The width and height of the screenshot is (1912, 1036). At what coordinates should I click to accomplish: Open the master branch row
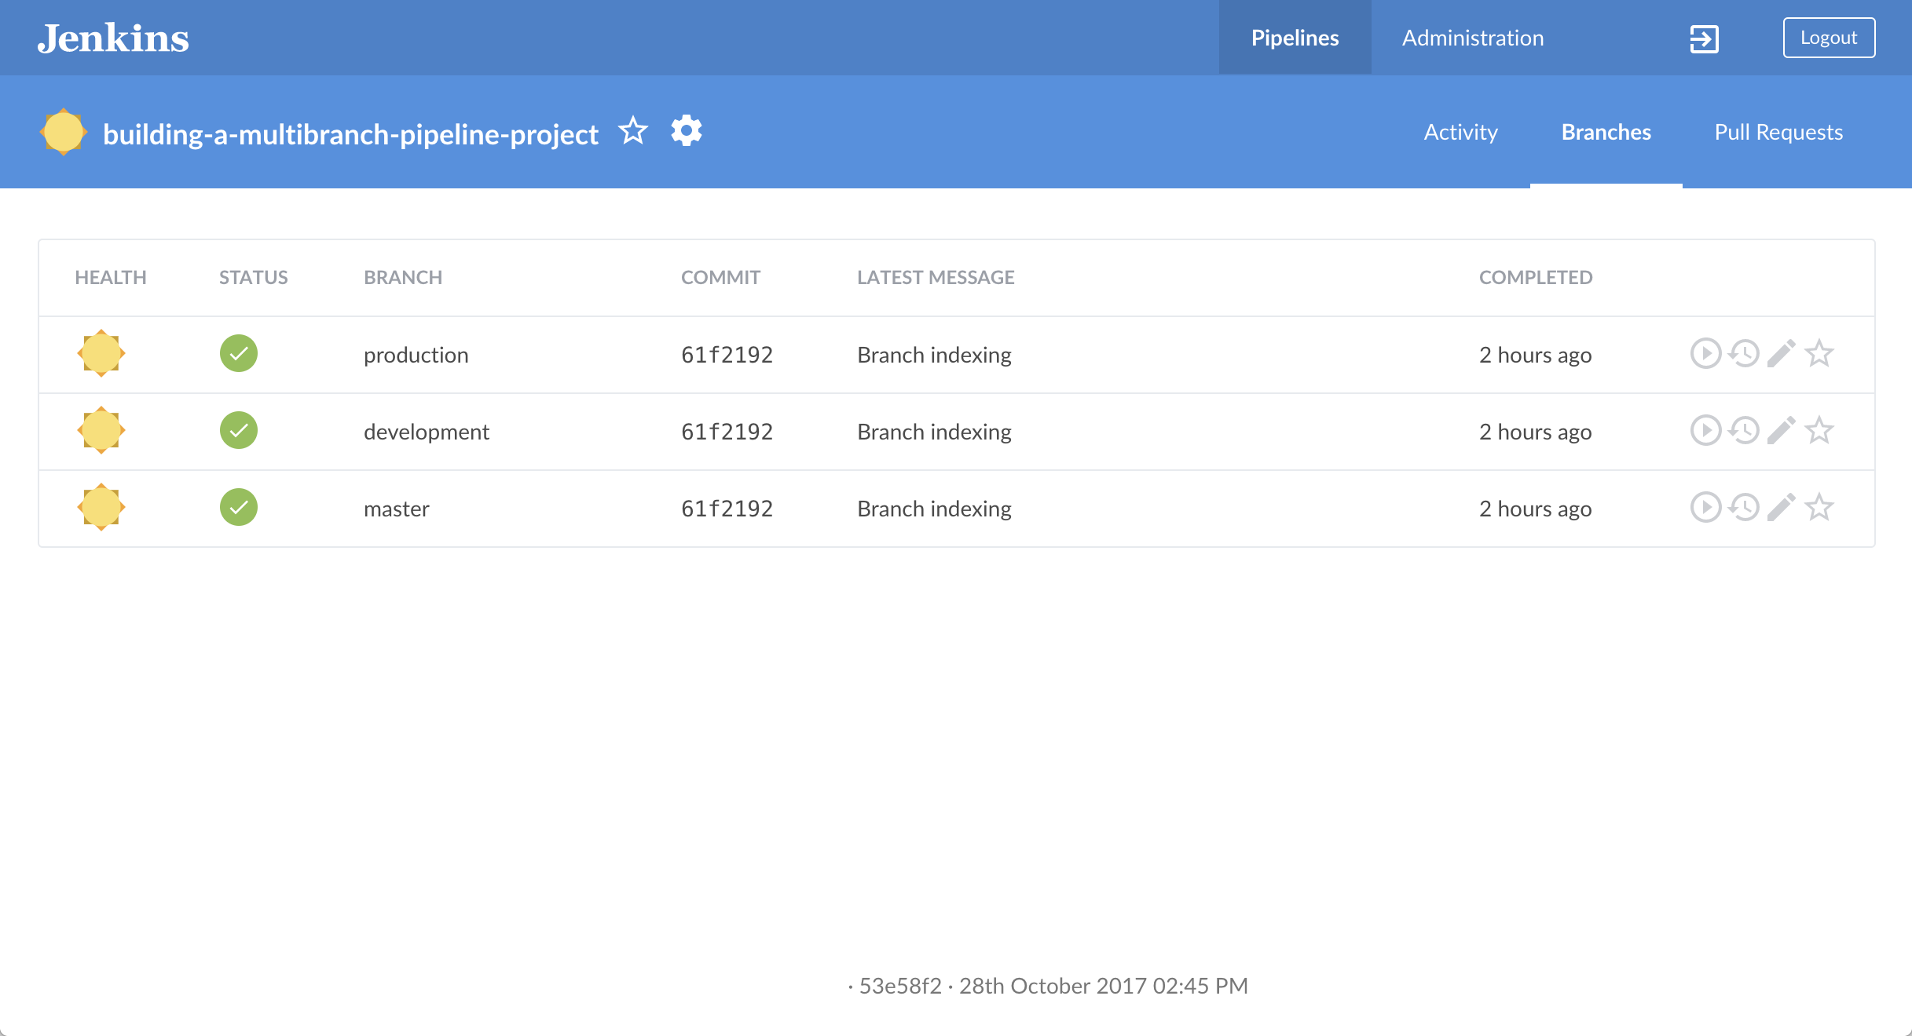396,509
